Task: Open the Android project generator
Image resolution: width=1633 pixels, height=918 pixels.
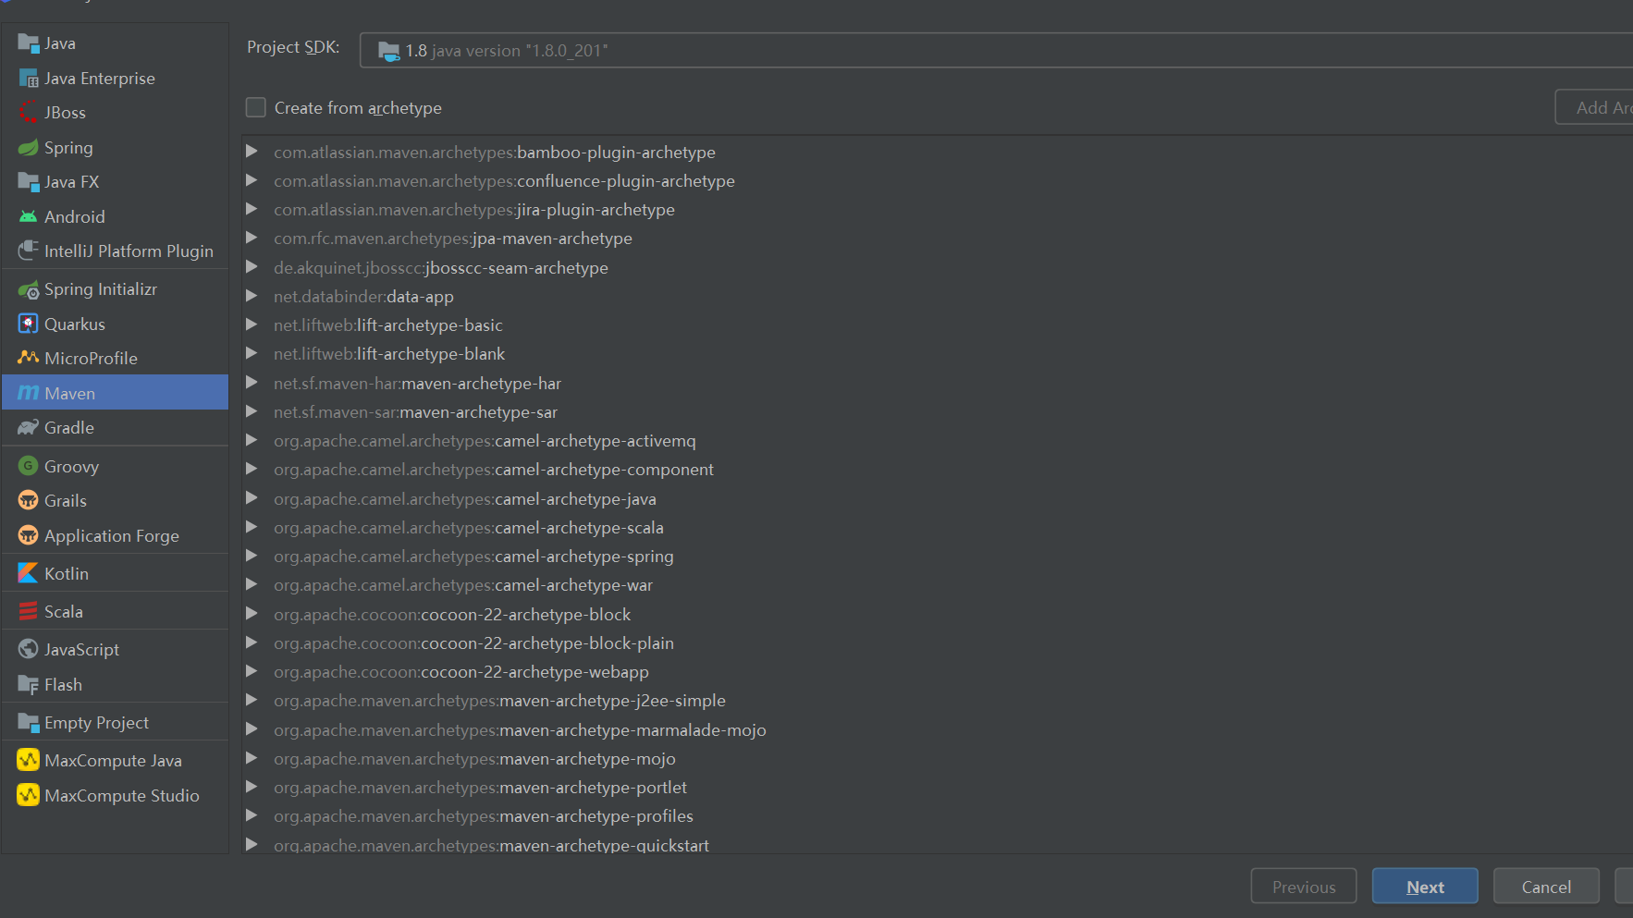Action: click(x=72, y=216)
